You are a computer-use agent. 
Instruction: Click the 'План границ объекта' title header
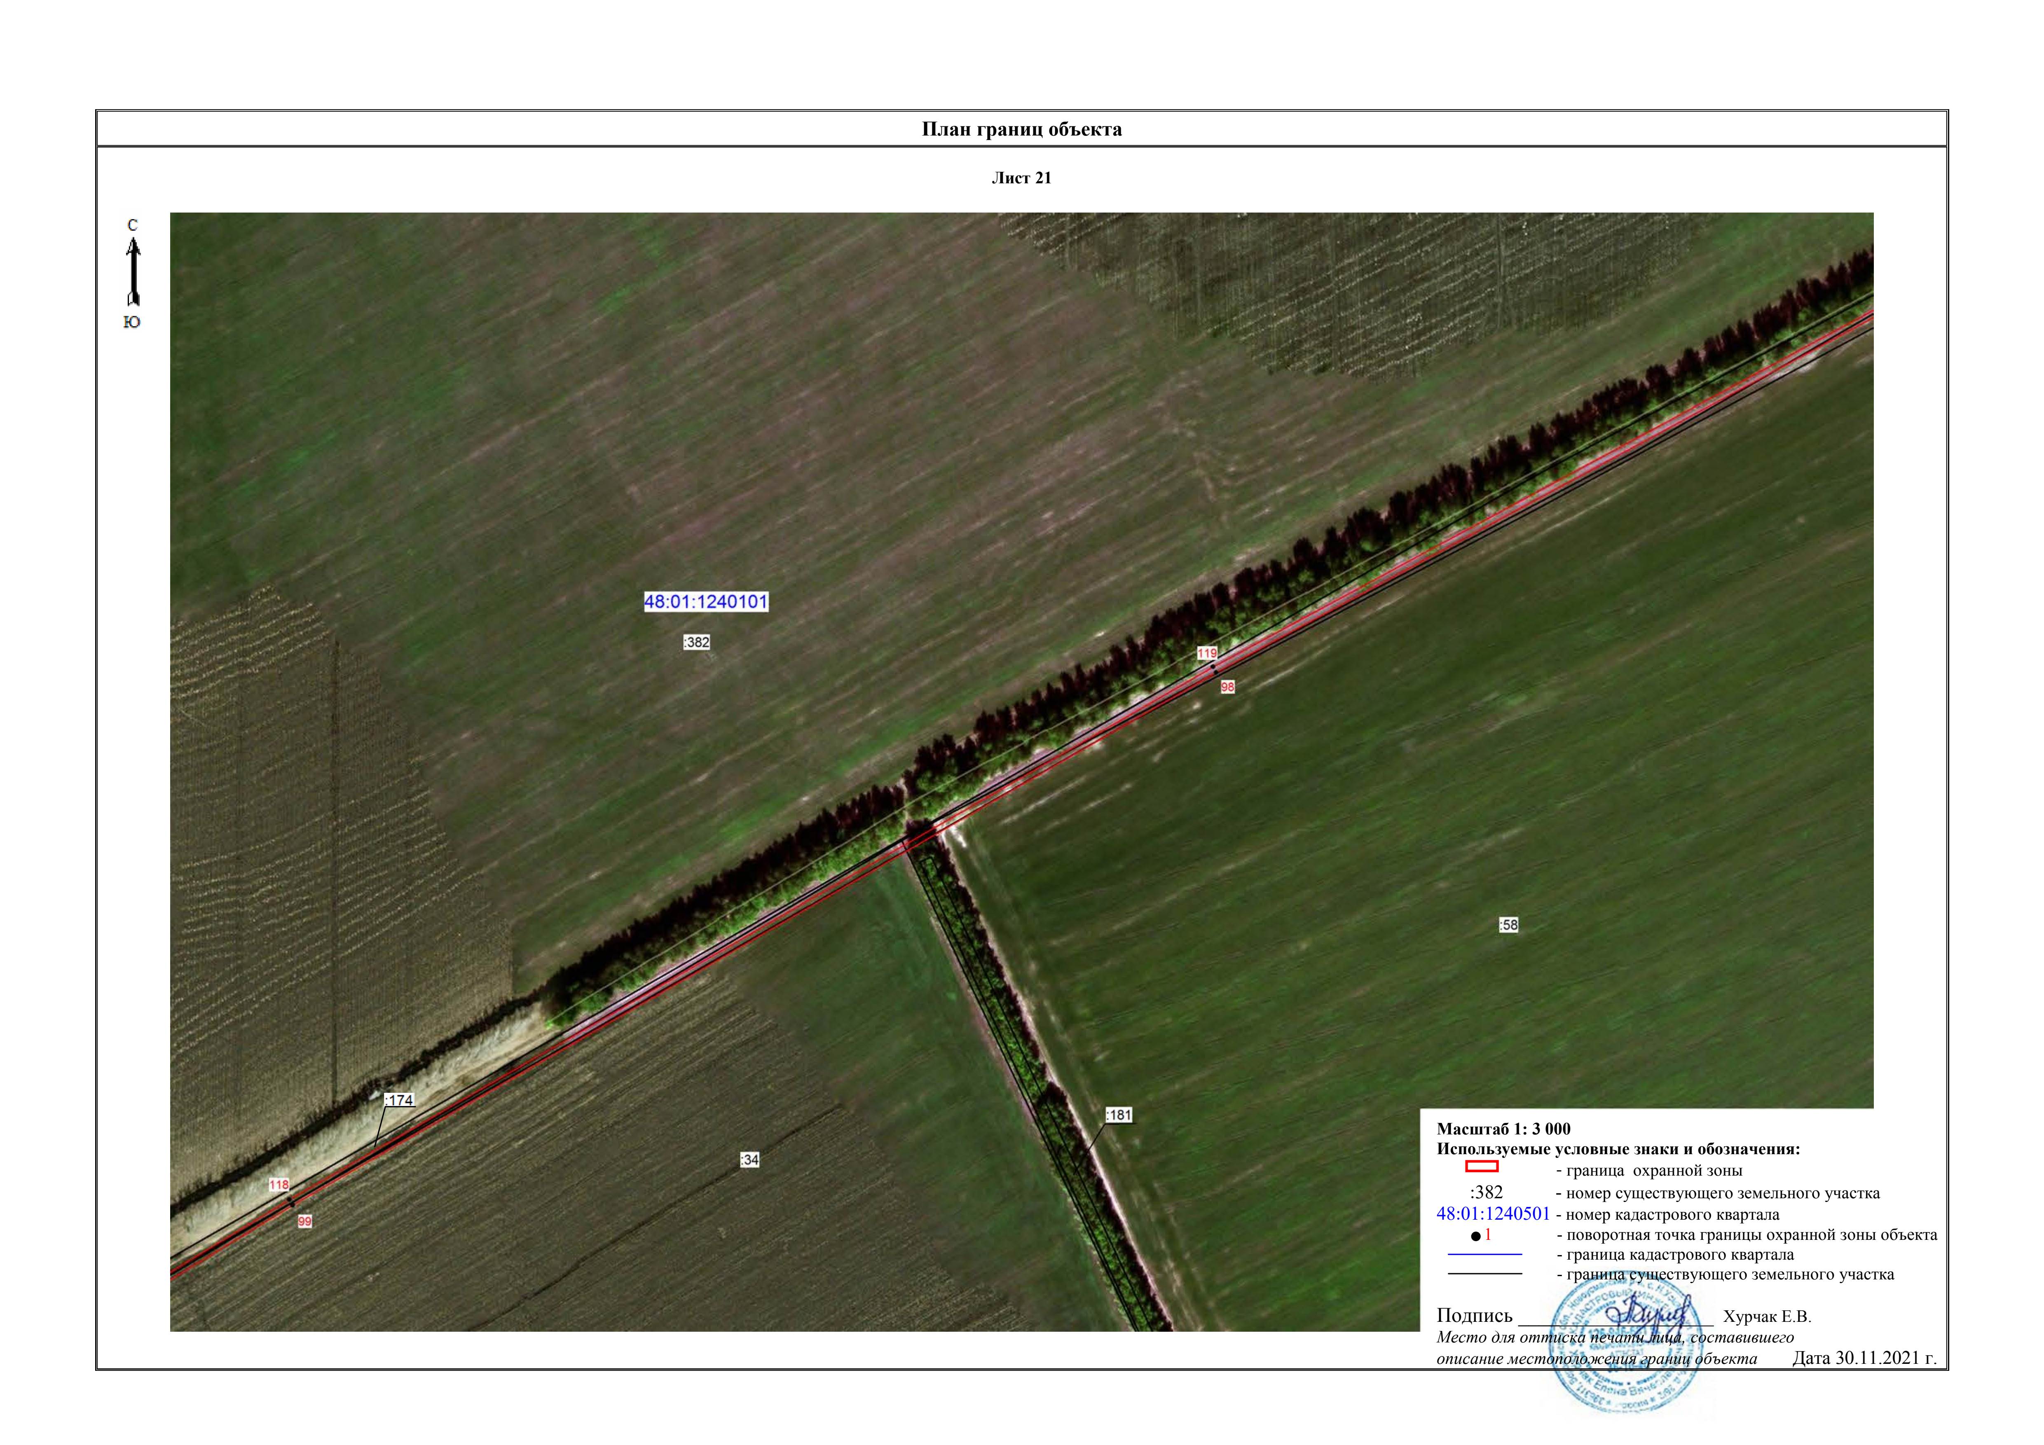pyautogui.click(x=1021, y=130)
